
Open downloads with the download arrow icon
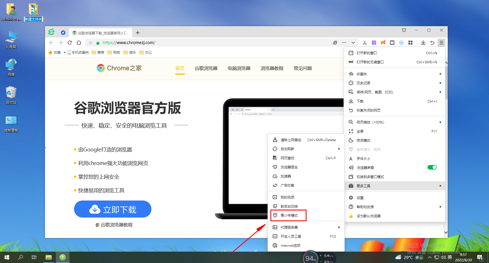(423, 43)
